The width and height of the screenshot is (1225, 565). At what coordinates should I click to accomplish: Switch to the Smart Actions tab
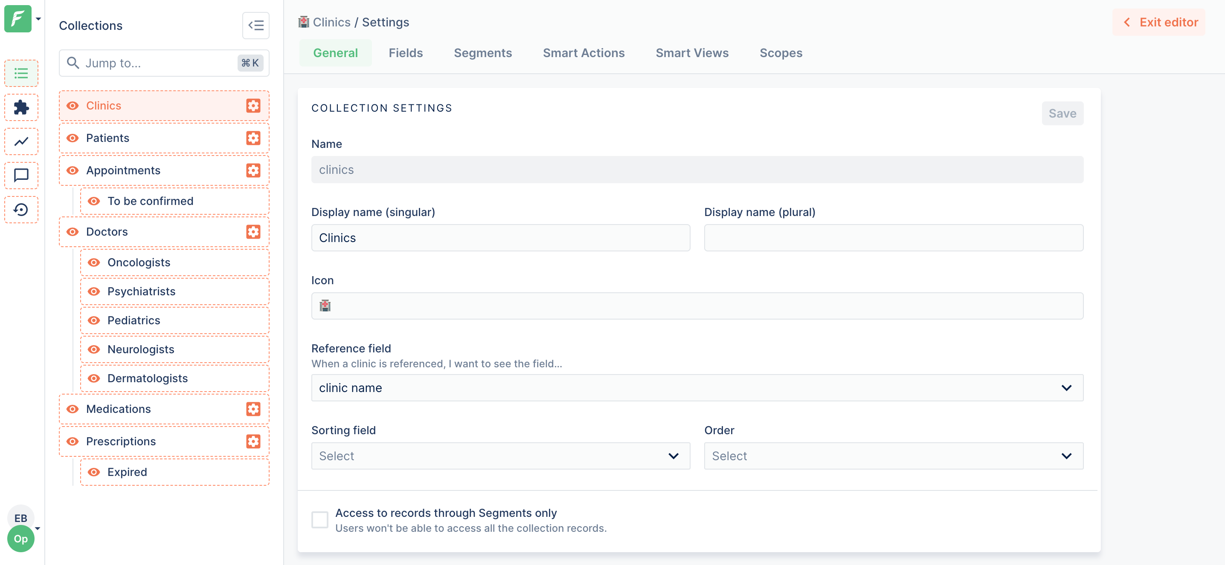(x=583, y=53)
